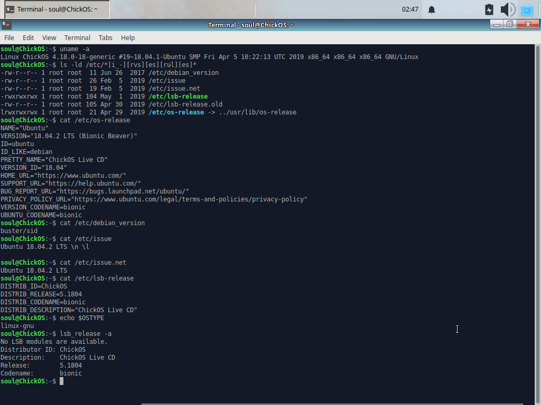
Task: Open the battery power indicator
Action: [x=489, y=9]
